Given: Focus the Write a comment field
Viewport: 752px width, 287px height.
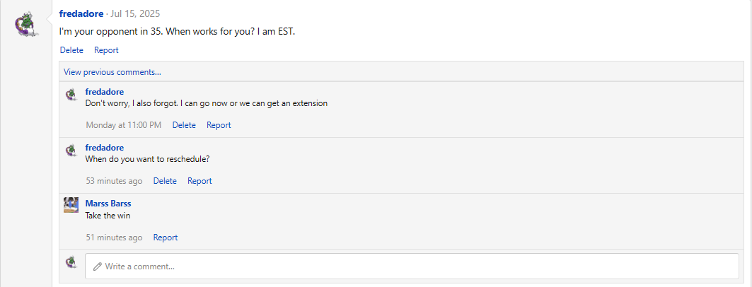Looking at the screenshot, I should coord(412,266).
